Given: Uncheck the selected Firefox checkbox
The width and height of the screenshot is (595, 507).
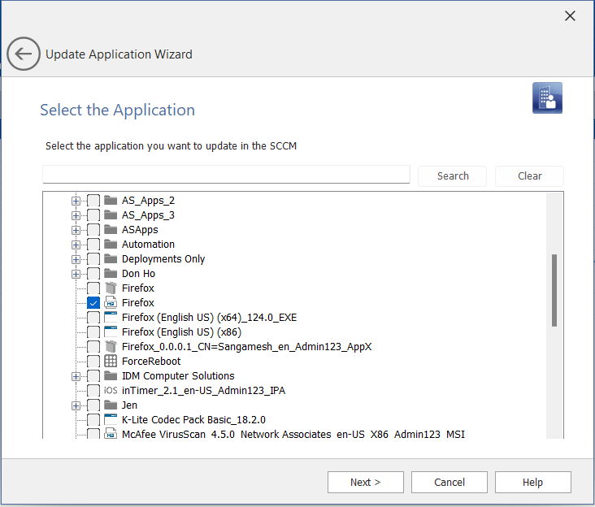Looking at the screenshot, I should [93, 303].
